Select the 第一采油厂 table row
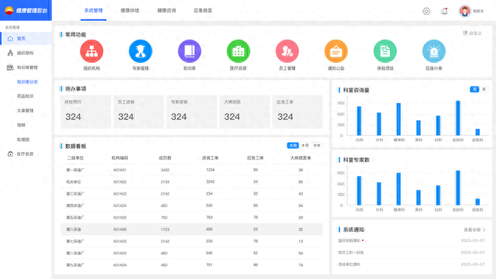 click(191, 170)
